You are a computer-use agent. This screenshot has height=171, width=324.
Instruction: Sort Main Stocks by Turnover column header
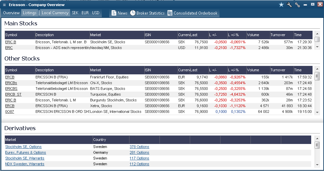point(282,35)
